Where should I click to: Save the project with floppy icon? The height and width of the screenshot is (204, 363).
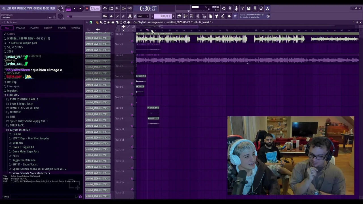pyautogui.click(x=249, y=8)
